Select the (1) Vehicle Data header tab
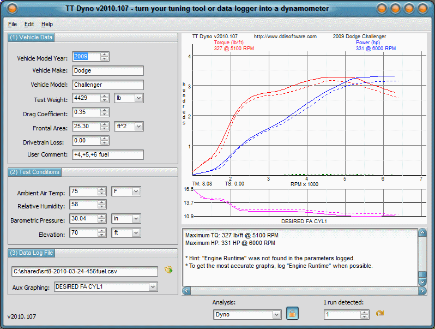Screen dimensions: 435x329 pos(31,37)
